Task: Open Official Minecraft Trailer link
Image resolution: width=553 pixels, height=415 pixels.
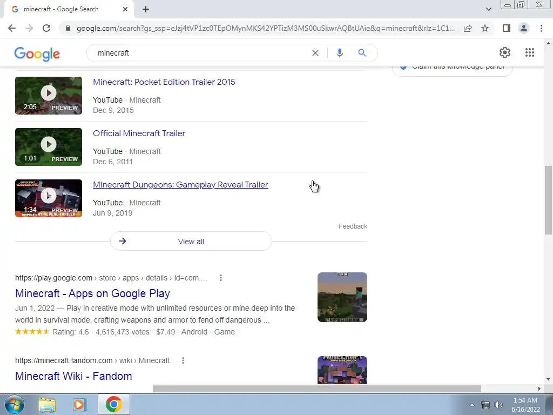Action: pyautogui.click(x=139, y=133)
